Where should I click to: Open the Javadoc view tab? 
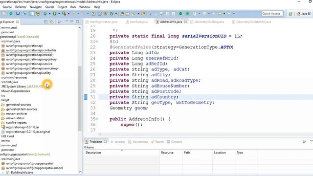[118, 142]
